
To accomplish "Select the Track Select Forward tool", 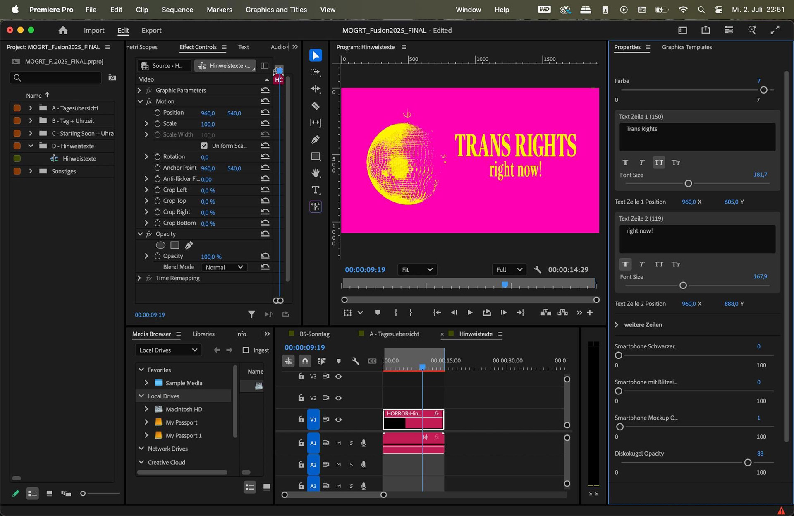I will tap(316, 72).
